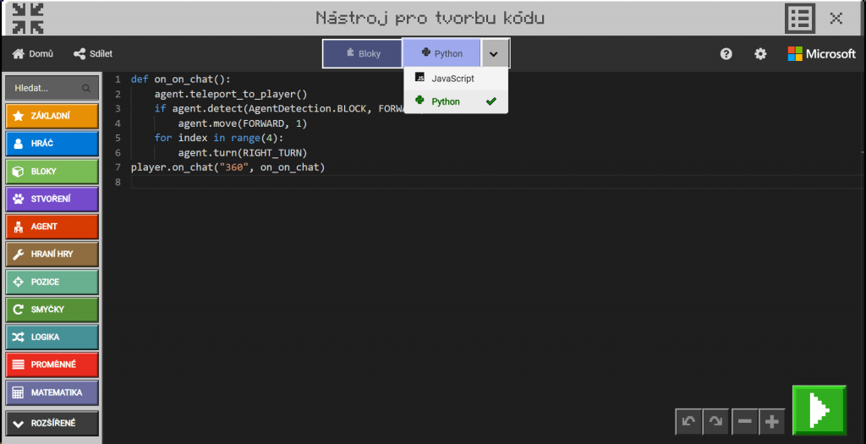The width and height of the screenshot is (866, 444).
Task: Open settings gear icon
Action: click(760, 54)
